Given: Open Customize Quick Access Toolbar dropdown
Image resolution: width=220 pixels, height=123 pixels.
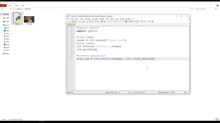Looking at the screenshot, I should (x=10, y=3).
